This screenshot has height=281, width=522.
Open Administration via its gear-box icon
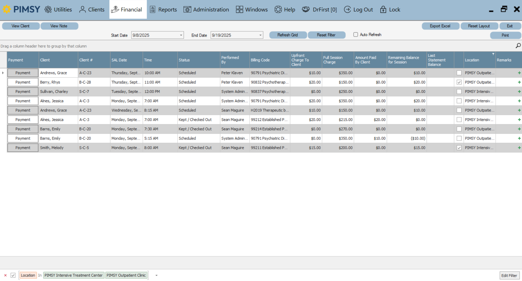pos(187,9)
